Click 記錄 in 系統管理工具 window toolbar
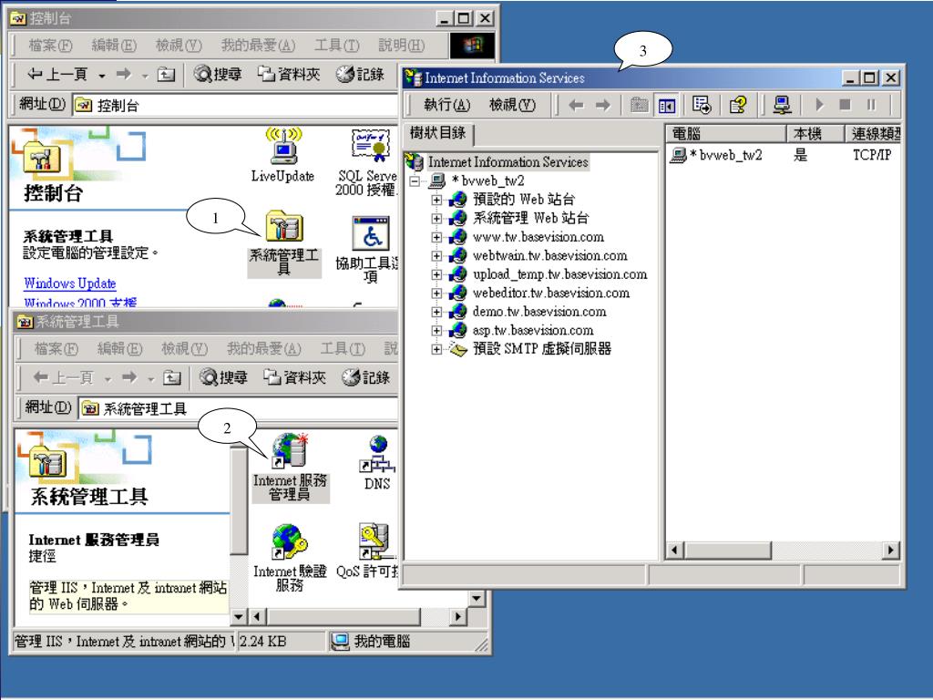This screenshot has width=933, height=700. pyautogui.click(x=366, y=377)
